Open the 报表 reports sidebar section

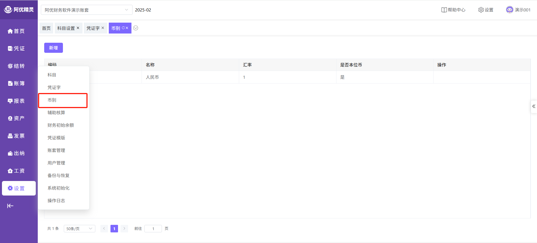16,101
